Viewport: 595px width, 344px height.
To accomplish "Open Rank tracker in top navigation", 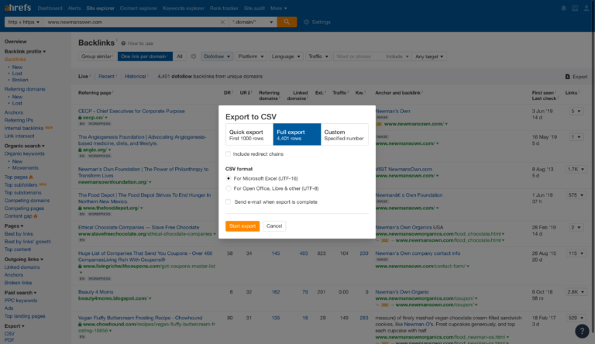I will pos(224,8).
